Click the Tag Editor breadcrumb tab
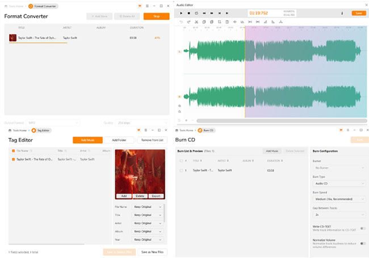The image size is (369, 258). (x=41, y=130)
